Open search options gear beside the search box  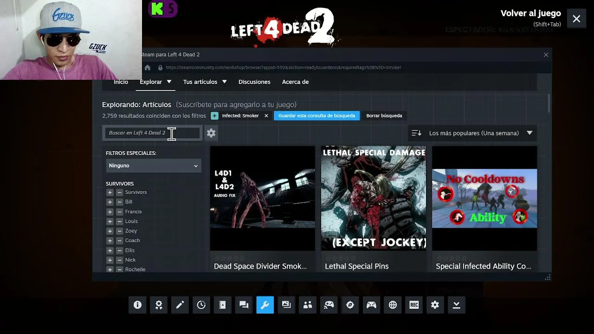click(x=211, y=133)
